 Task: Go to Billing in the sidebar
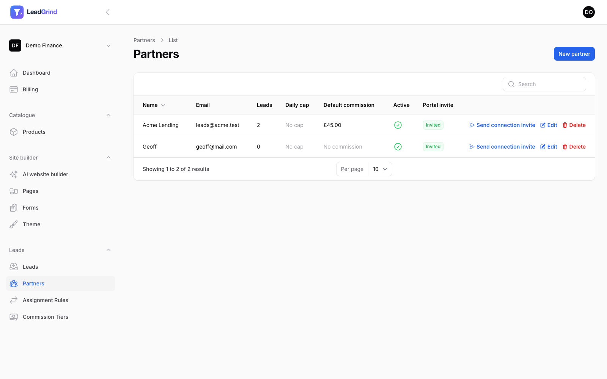point(61,89)
